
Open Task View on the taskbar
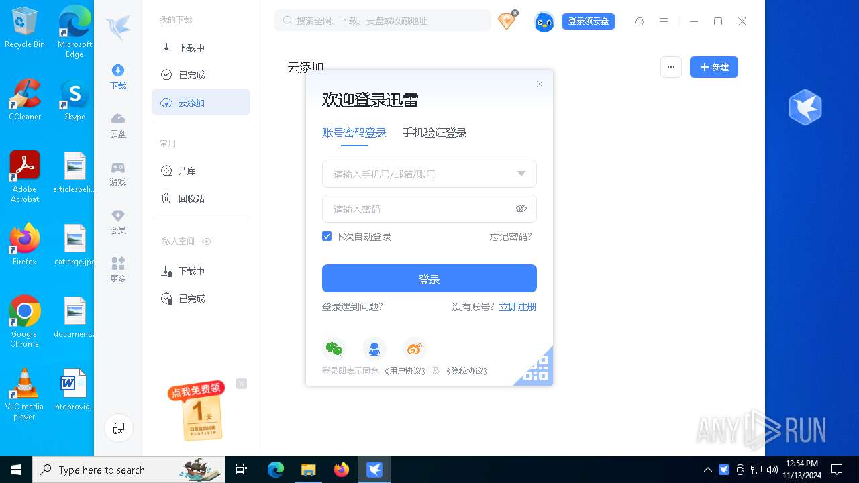coord(242,470)
